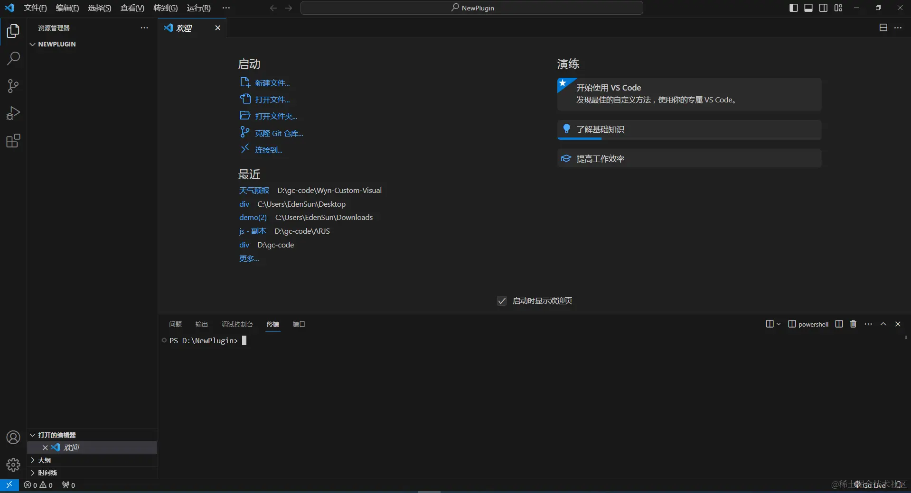
Task: Toggle primary side bar layout icon
Action: click(793, 8)
